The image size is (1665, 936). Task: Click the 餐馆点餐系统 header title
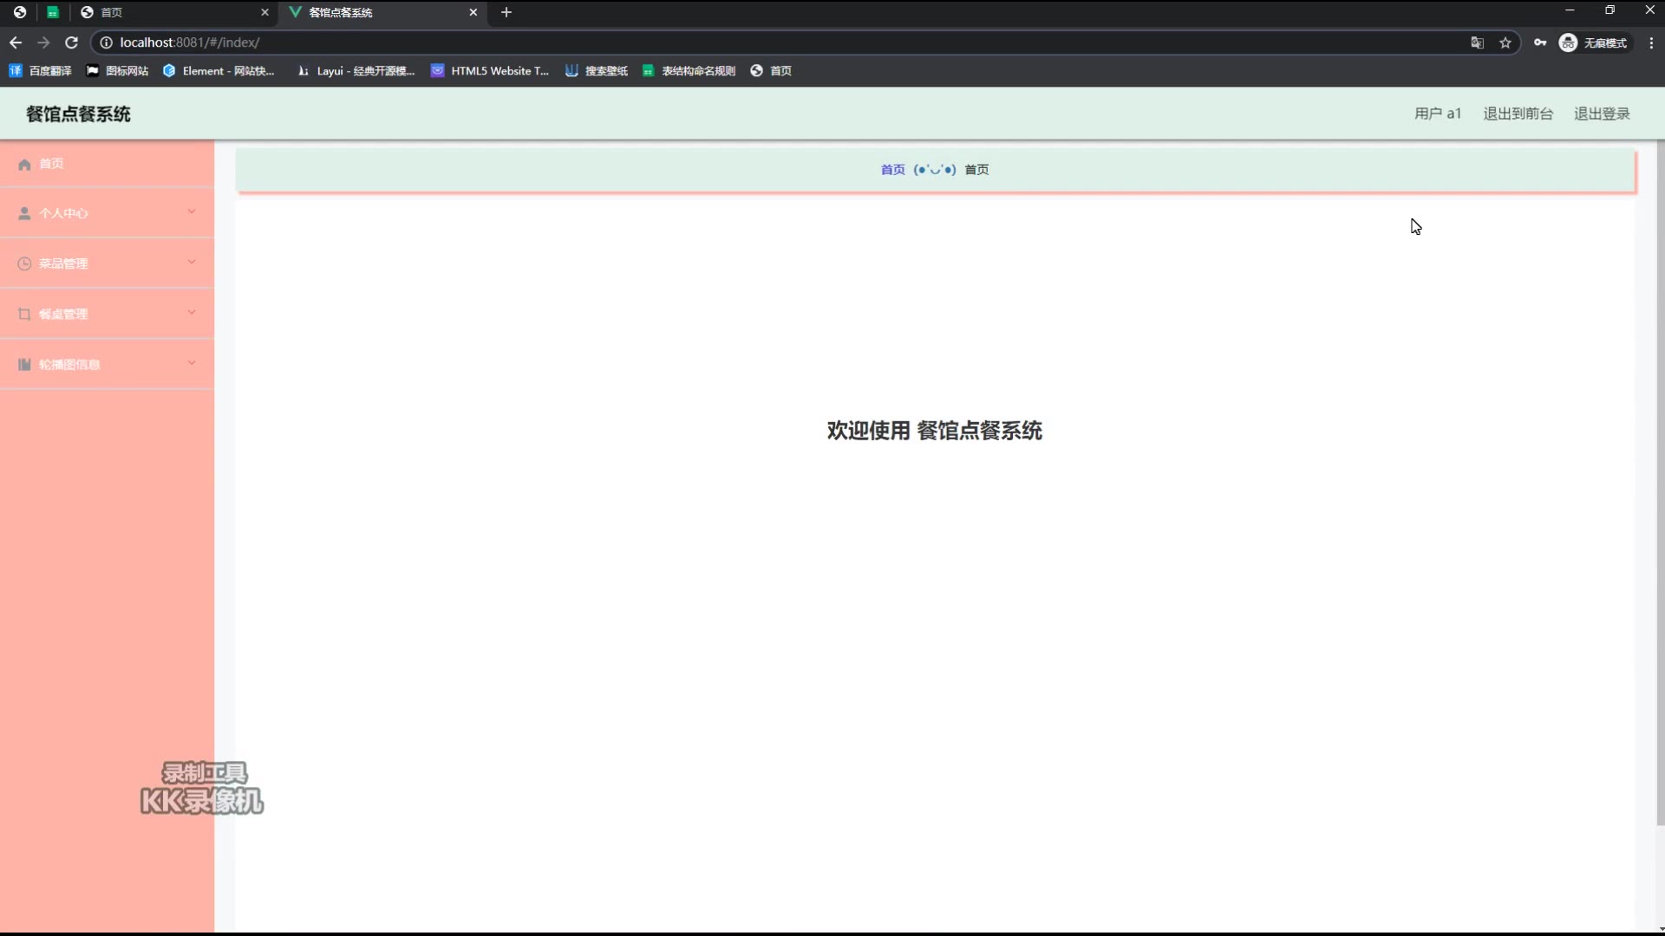pyautogui.click(x=78, y=114)
